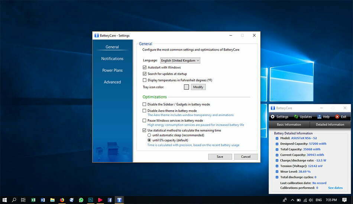Screen dimensions: 353x204
Task: Open taskbar search magnifier
Action: coord(14,200)
